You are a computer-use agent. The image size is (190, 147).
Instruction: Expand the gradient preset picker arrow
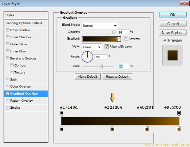click(119, 39)
